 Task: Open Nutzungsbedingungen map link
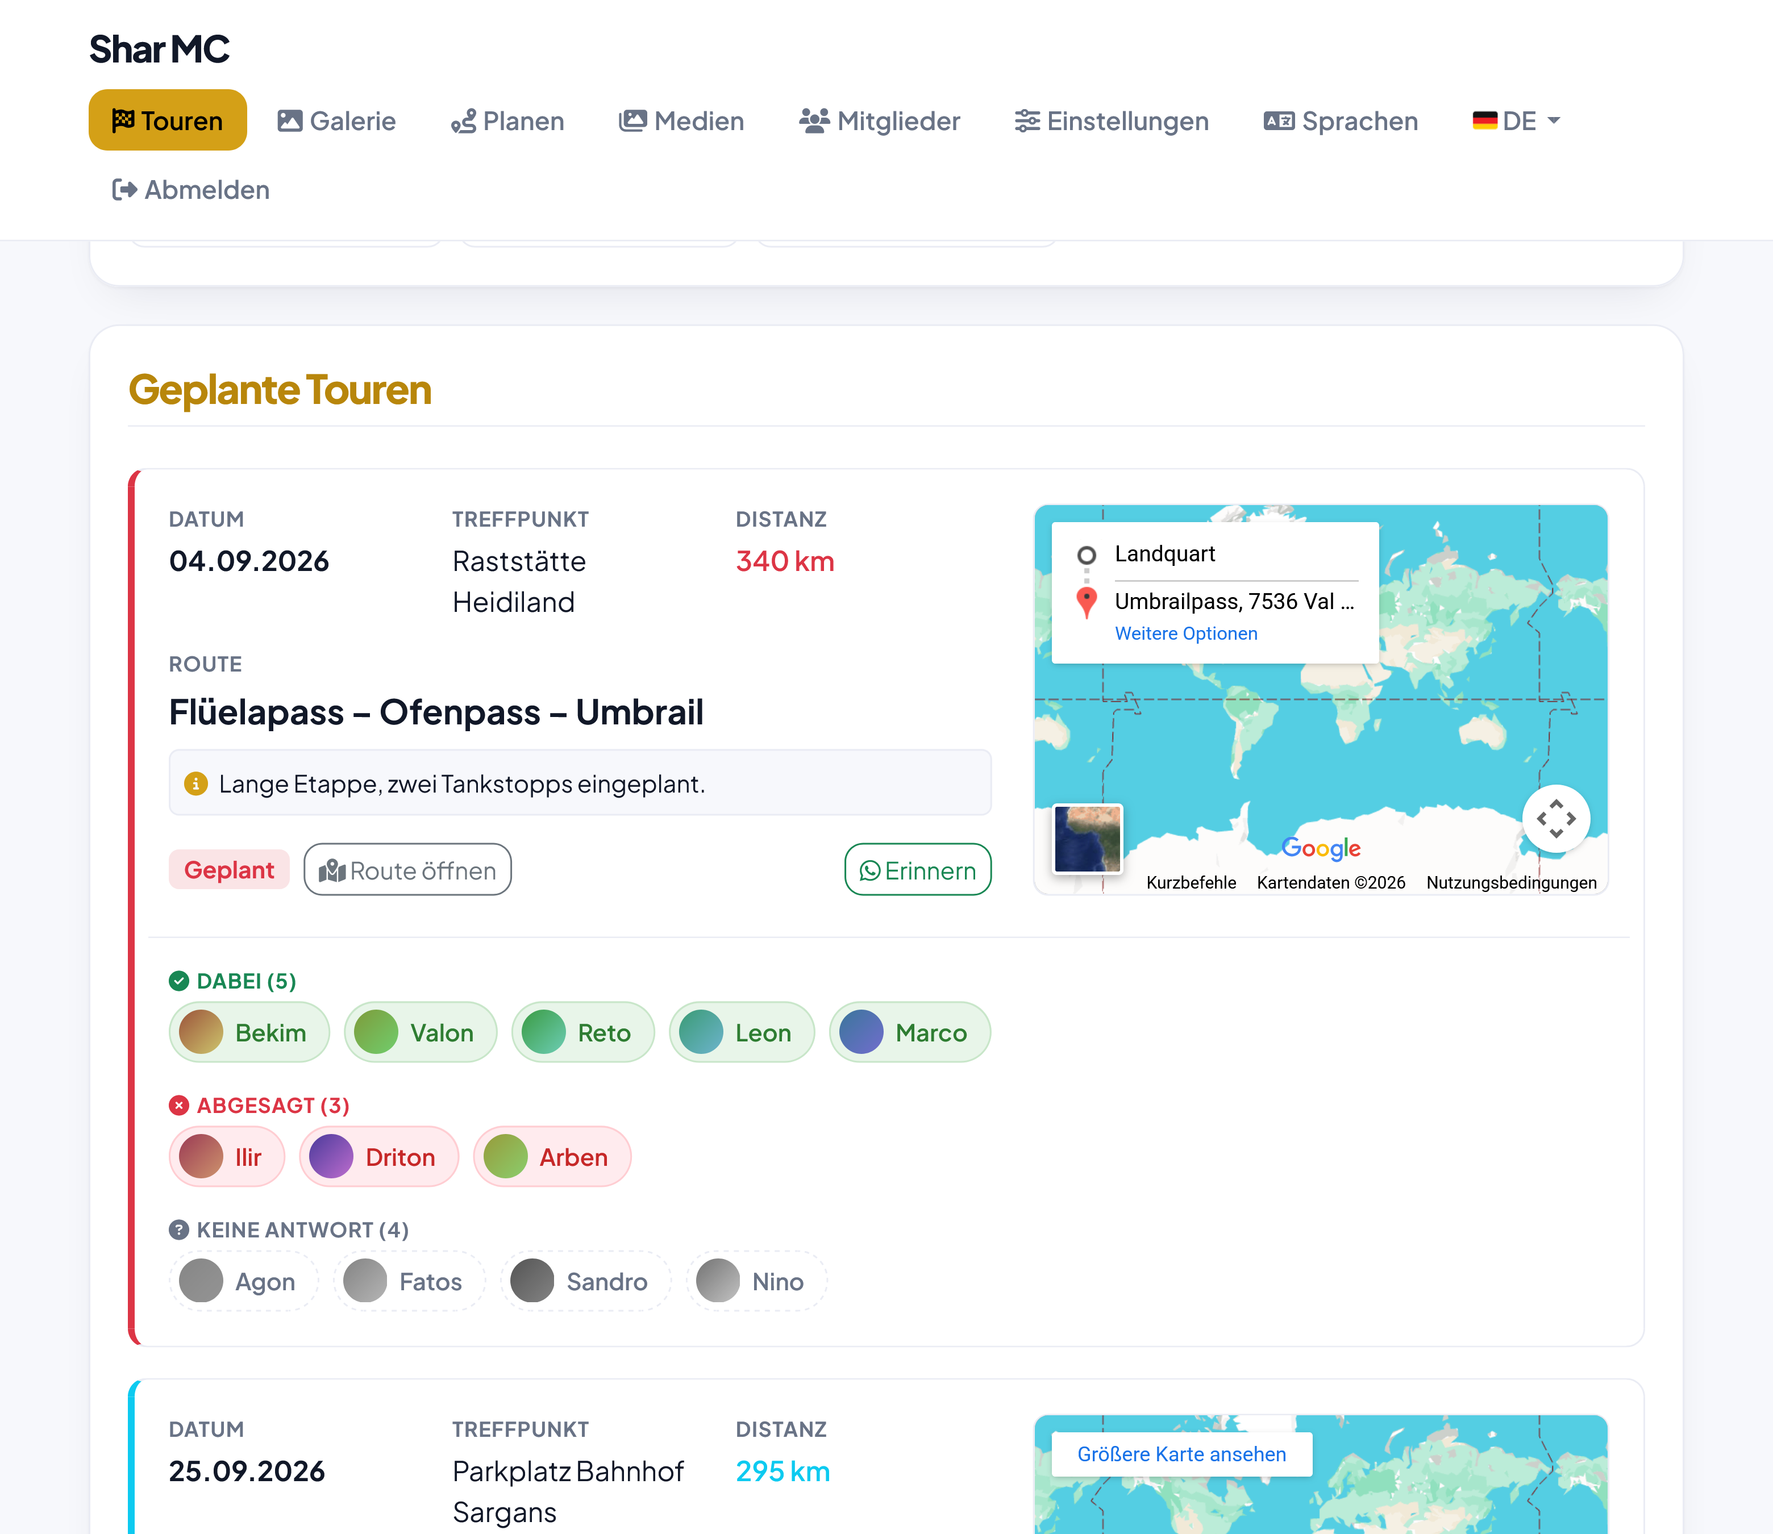tap(1511, 882)
